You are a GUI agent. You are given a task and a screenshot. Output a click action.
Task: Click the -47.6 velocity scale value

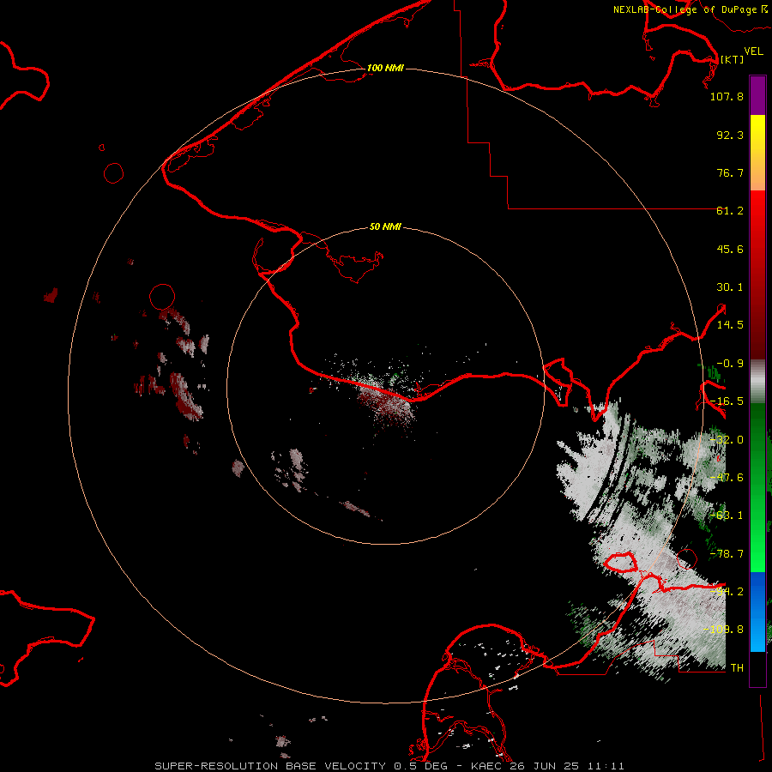(x=727, y=478)
